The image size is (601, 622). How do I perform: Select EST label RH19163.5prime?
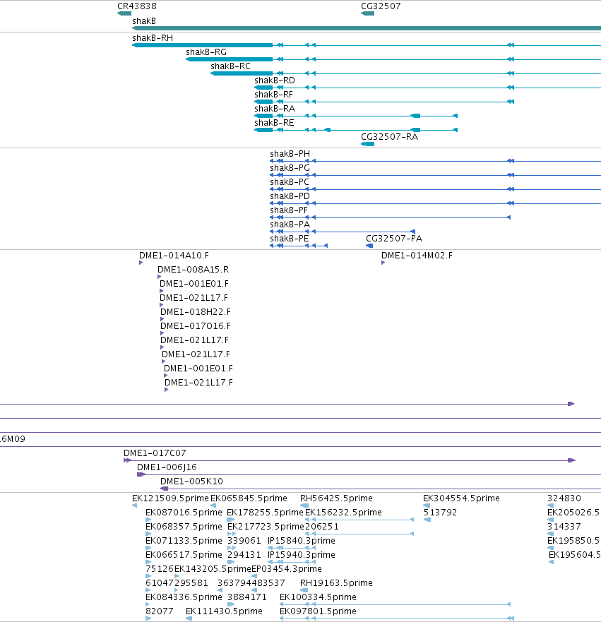(x=336, y=583)
